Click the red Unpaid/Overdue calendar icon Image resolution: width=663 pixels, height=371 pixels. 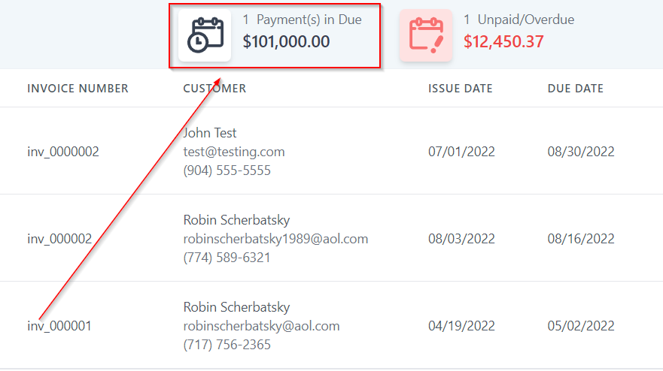tap(426, 35)
